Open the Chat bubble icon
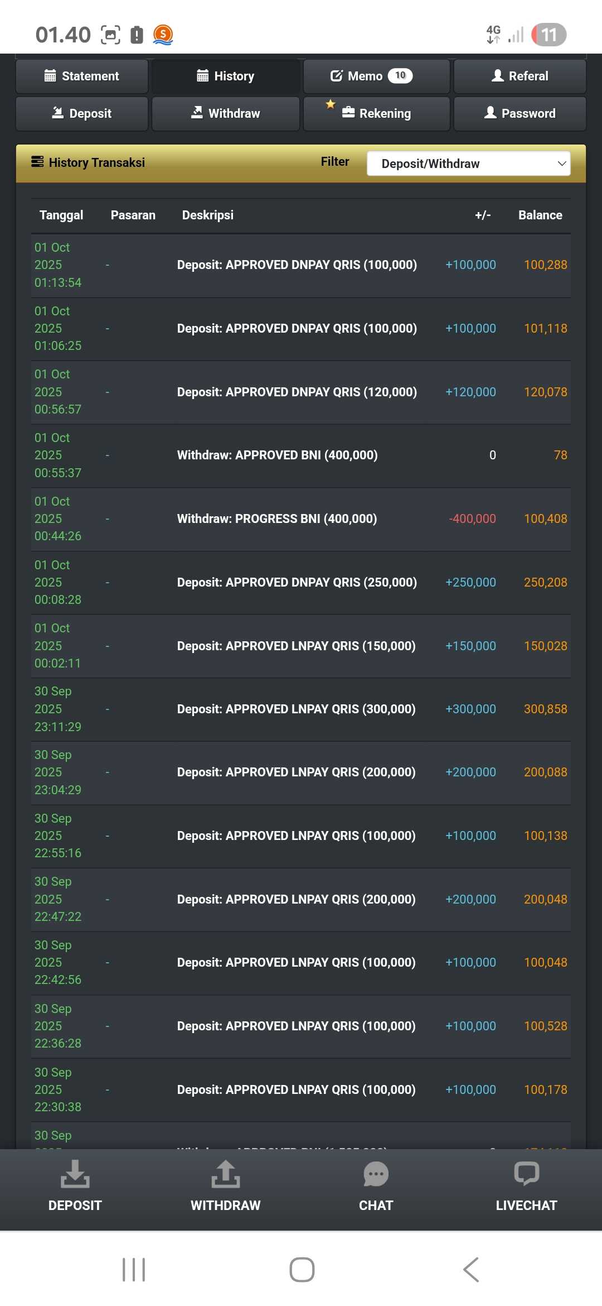602x1306 pixels. 376,1174
